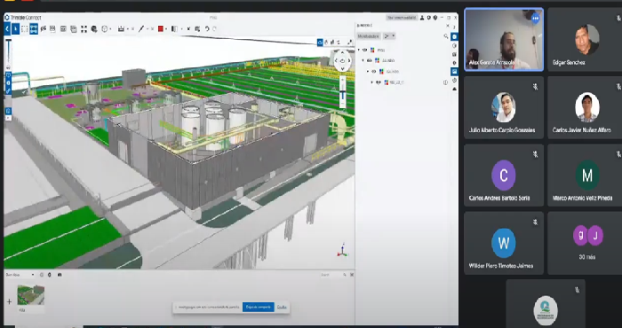Go back with the blue left-arrow button
The width and height of the screenshot is (622, 328).
click(7, 28)
